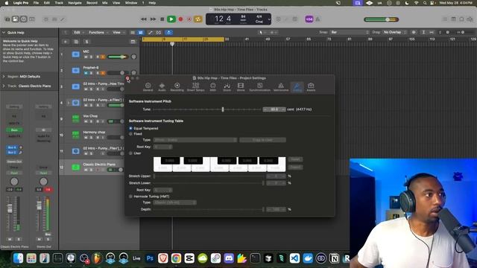The height and width of the screenshot is (268, 477).
Task: Open the Score settings tab
Action: [227, 87]
